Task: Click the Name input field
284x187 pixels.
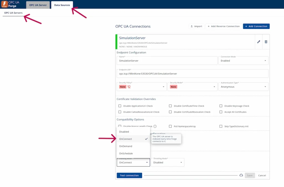Action: pyautogui.click(x=167, y=61)
